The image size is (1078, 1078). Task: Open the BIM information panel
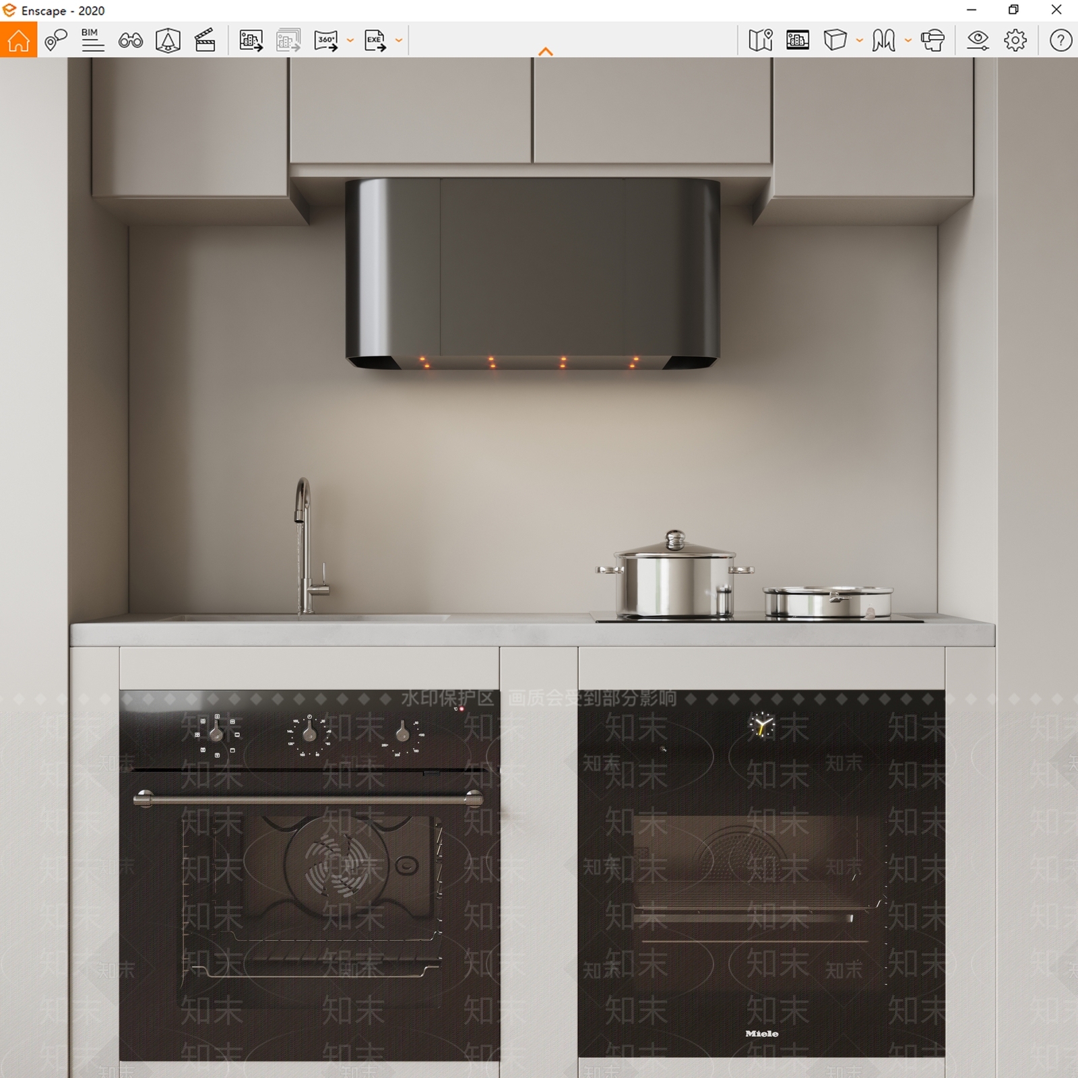tap(92, 40)
